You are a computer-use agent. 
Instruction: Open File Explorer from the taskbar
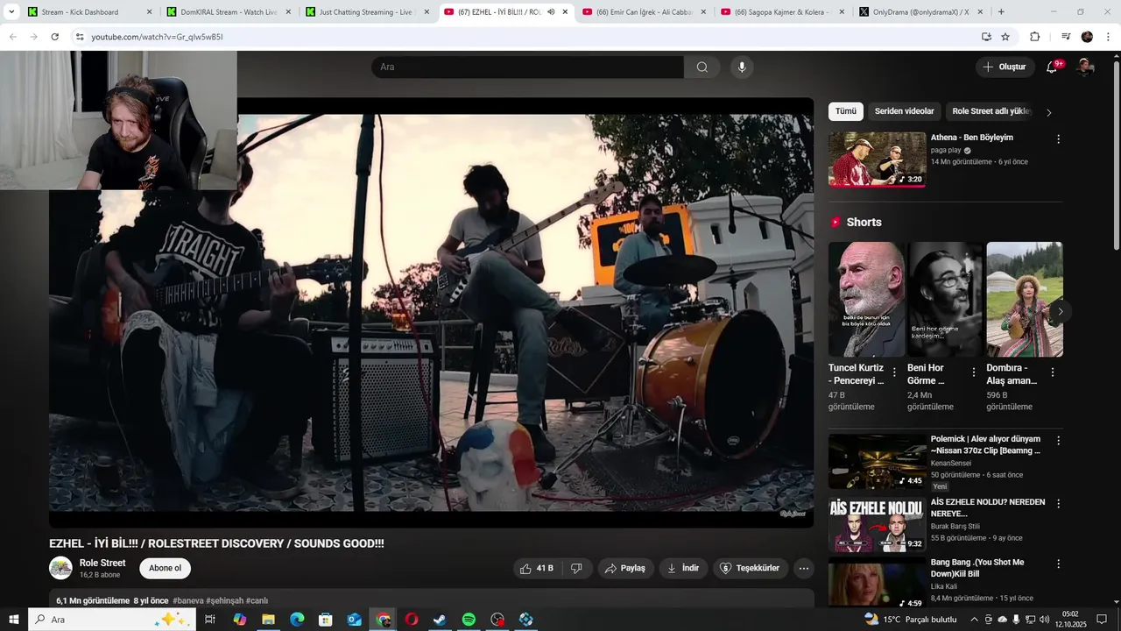(x=268, y=620)
